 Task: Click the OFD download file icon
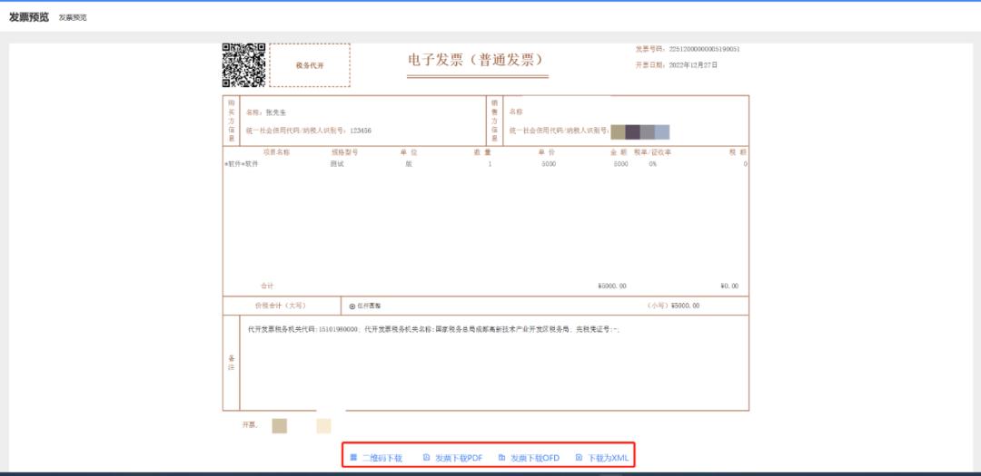coord(501,458)
